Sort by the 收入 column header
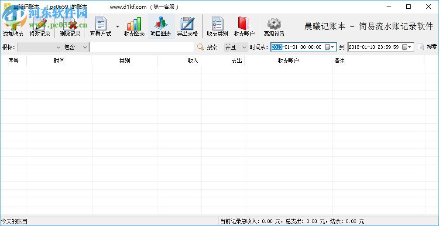 click(179, 61)
